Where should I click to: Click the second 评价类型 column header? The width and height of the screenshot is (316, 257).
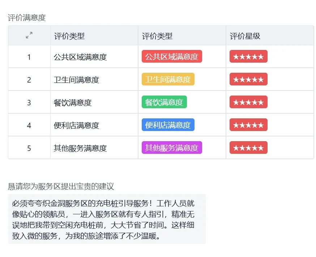click(x=157, y=36)
